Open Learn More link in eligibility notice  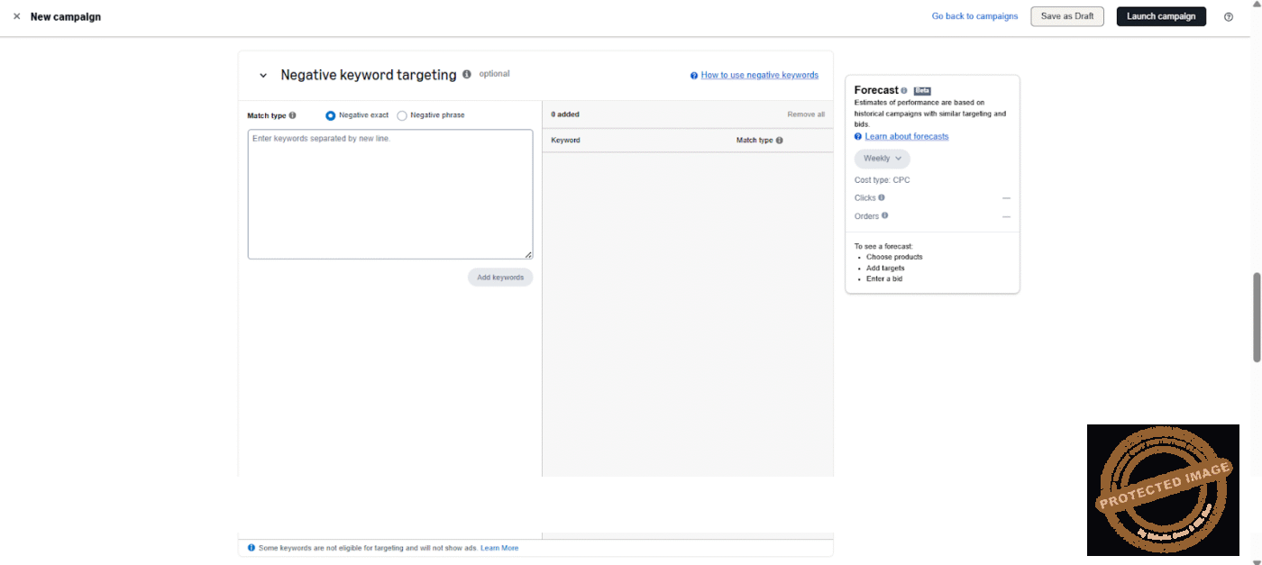(x=499, y=548)
